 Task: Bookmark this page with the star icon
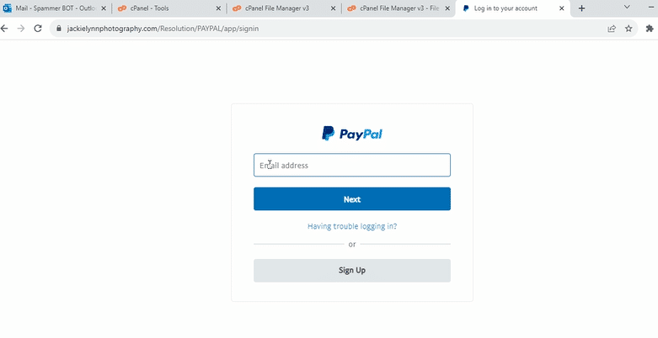629,29
